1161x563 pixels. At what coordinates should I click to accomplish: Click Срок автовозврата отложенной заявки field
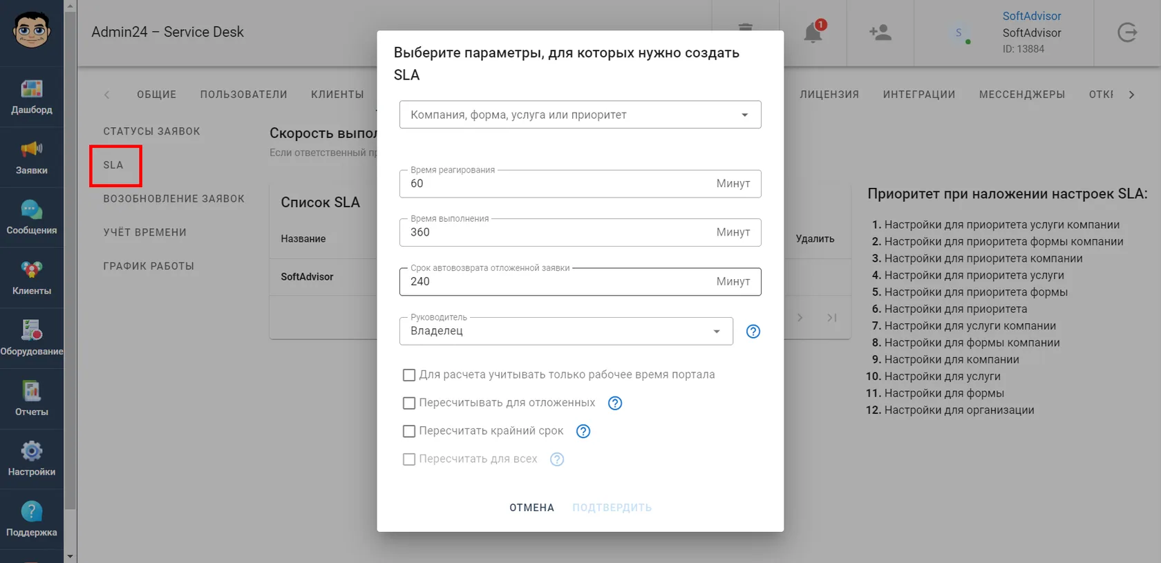pyautogui.click(x=580, y=282)
